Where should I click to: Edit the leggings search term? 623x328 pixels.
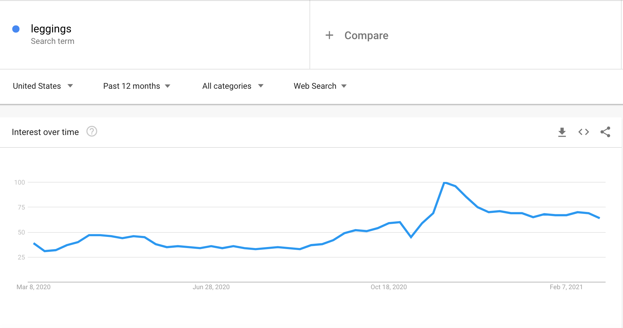click(51, 29)
